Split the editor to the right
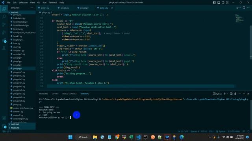The image size is (252, 141). (x=244, y=8)
